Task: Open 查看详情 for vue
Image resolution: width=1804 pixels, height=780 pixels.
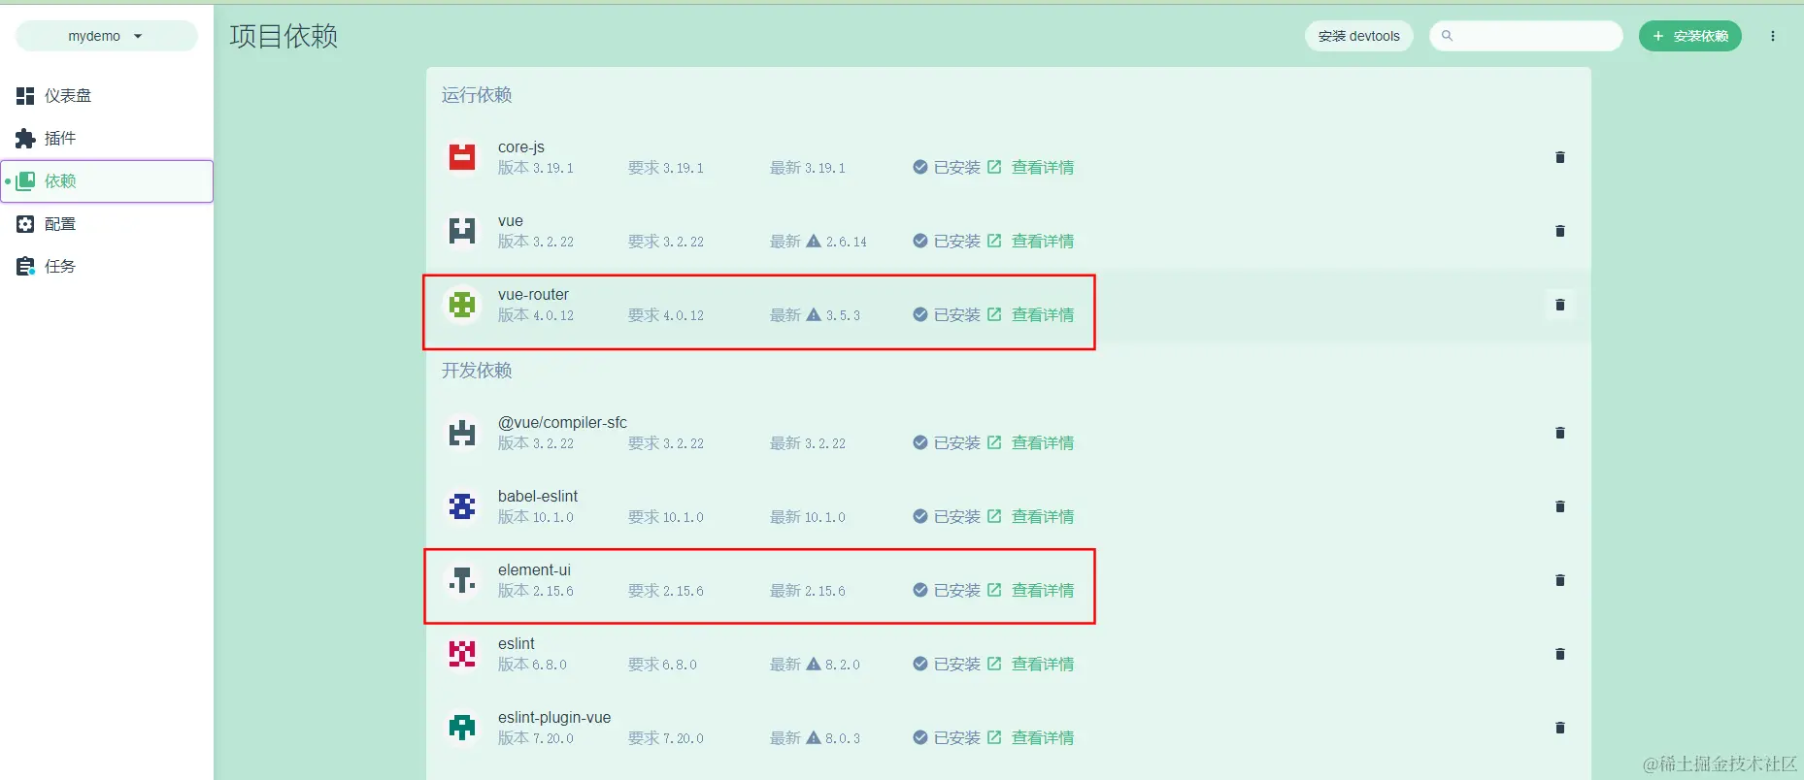Action: tap(1030, 242)
